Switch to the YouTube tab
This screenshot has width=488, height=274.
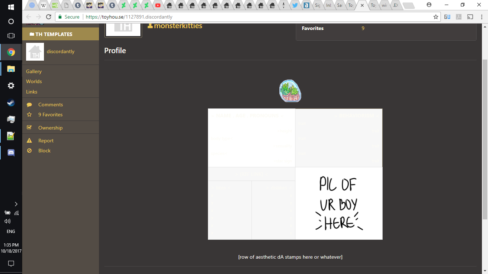[157, 5]
